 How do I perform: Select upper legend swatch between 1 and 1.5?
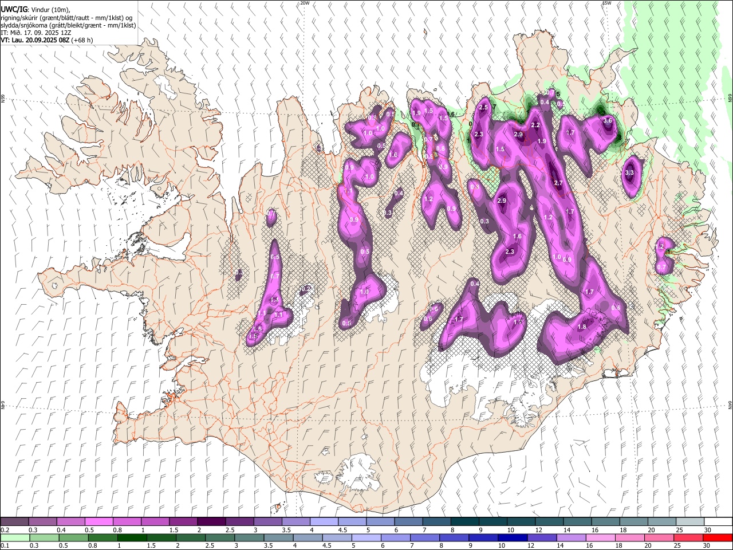point(155,521)
